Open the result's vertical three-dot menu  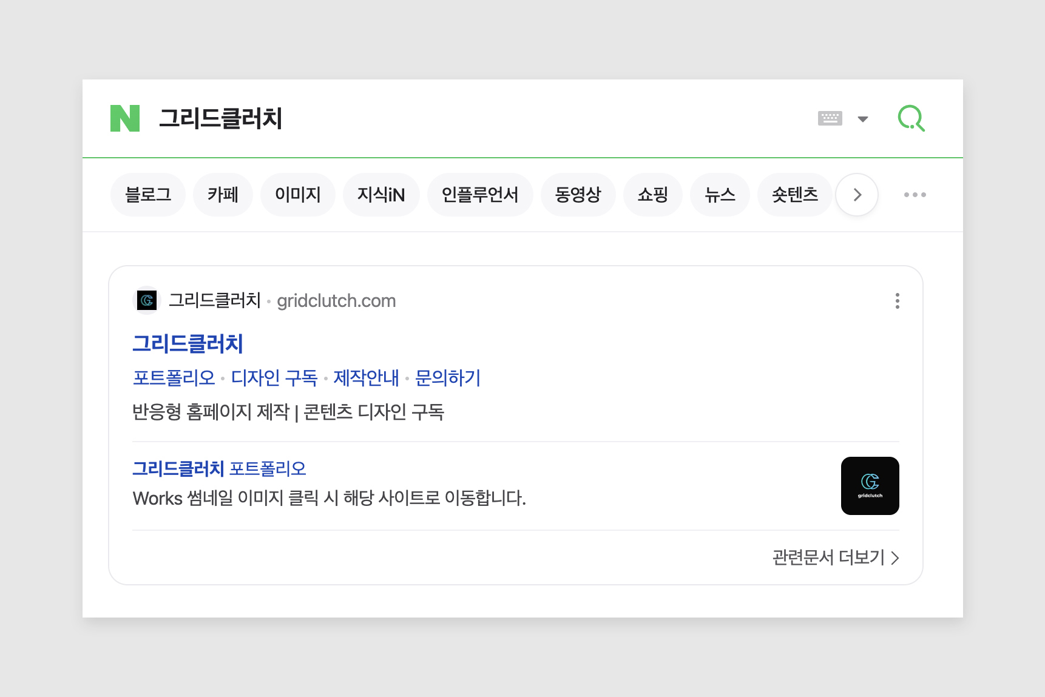click(x=898, y=301)
